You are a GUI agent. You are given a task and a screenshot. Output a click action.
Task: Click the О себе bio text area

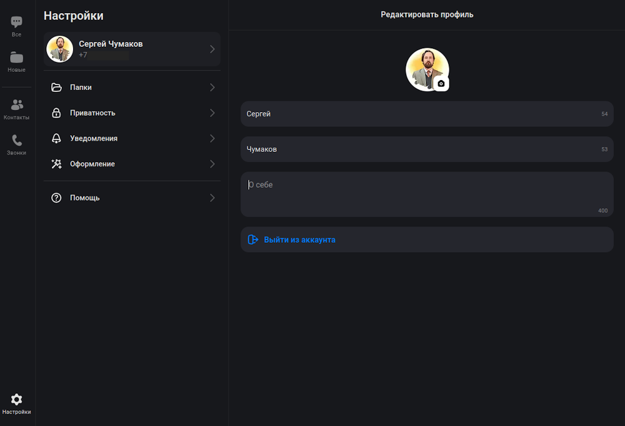pyautogui.click(x=425, y=194)
